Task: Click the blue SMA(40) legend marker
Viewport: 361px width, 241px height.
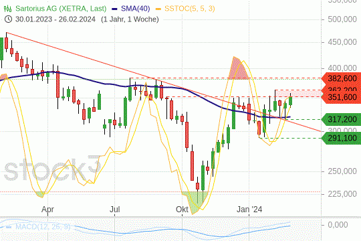Action: 114,9
